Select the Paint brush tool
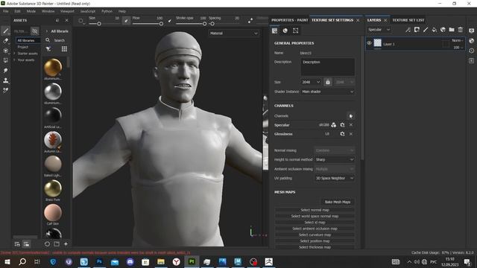Image resolution: width=477 pixels, height=268 pixels. coord(5,31)
